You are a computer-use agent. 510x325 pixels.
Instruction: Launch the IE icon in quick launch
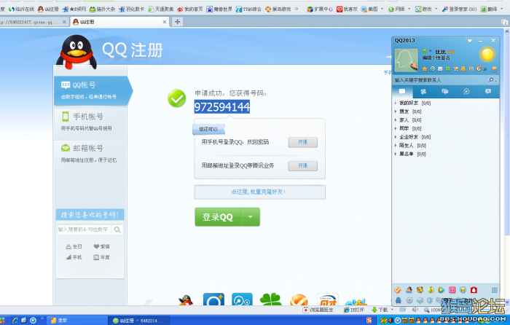(x=15, y=321)
